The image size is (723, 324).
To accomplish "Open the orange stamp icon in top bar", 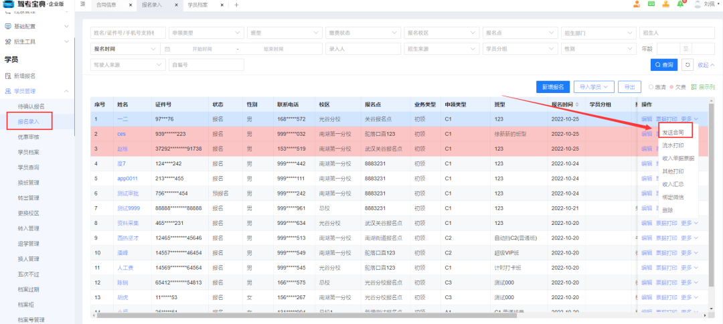I will pos(666,4).
